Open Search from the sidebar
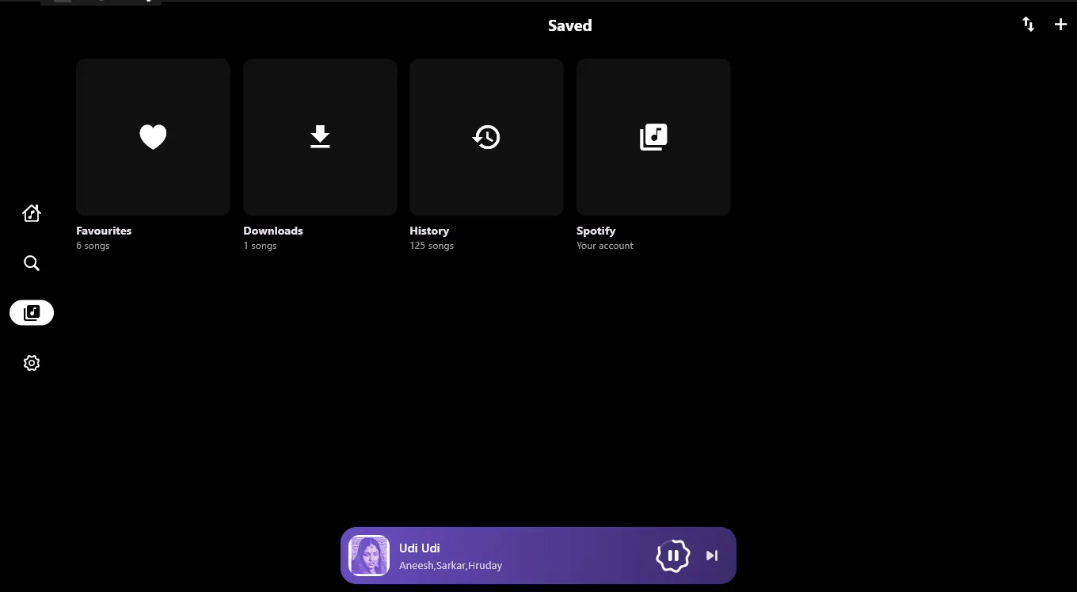 tap(32, 263)
